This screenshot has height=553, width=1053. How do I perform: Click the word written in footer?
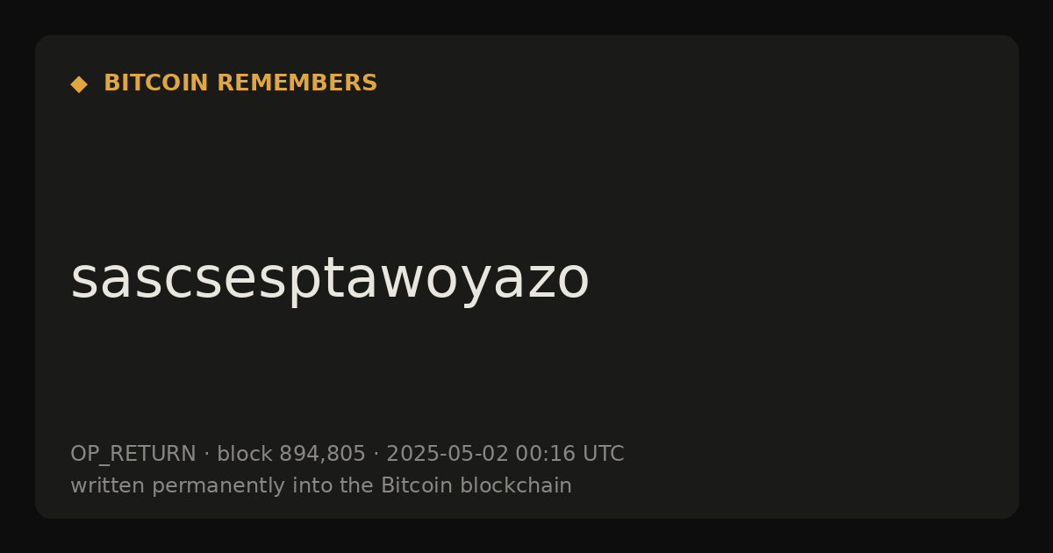(x=108, y=485)
